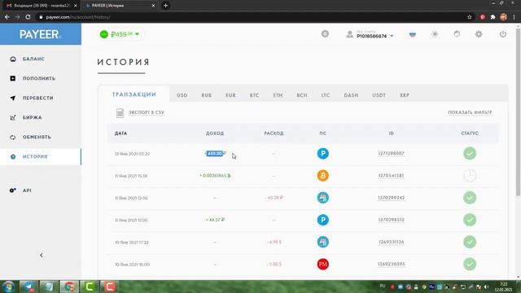Open the Обменять sidebar section
521x293 pixels.
tap(37, 138)
